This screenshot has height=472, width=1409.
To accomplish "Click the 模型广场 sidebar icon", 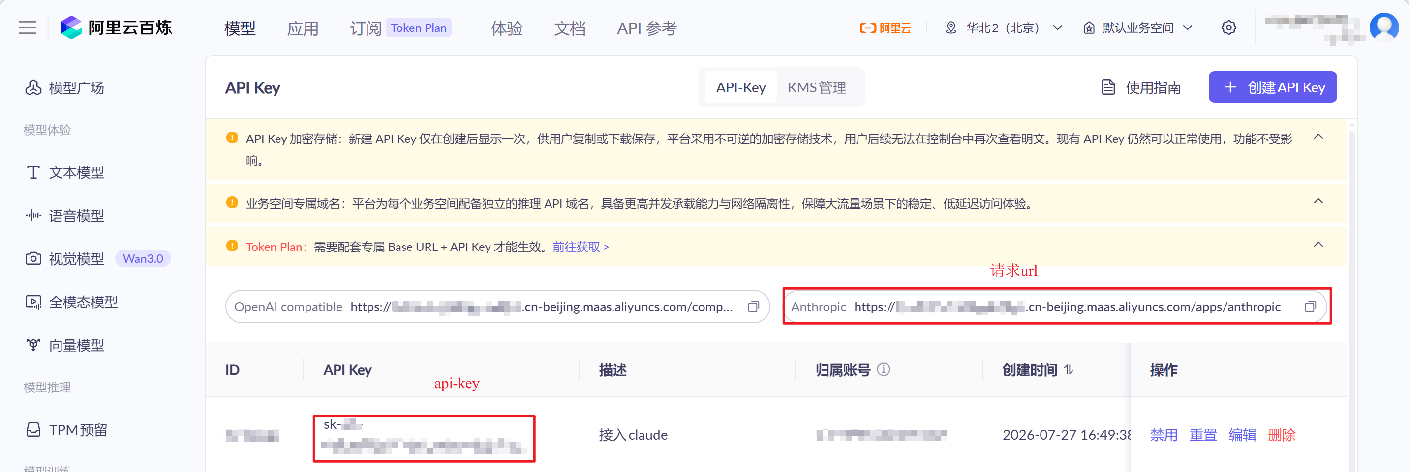I will 33,87.
